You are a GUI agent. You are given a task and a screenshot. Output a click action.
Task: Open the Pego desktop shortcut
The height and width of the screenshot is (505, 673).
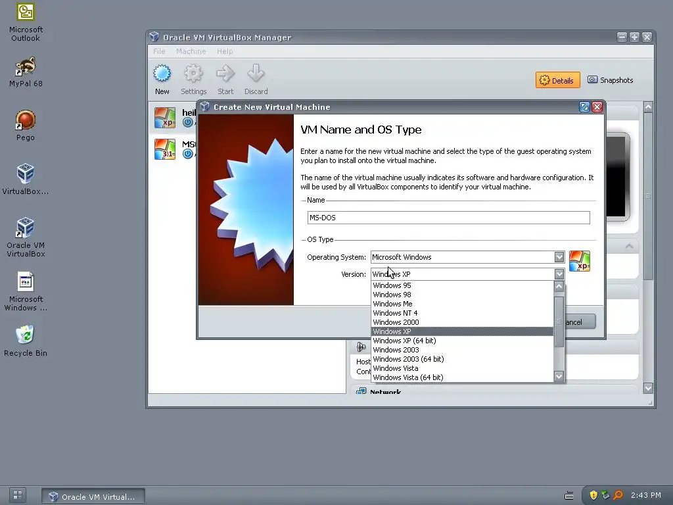click(x=26, y=126)
